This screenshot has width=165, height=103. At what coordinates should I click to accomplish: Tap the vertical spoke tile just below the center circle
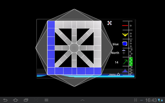pyautogui.click(x=74, y=56)
